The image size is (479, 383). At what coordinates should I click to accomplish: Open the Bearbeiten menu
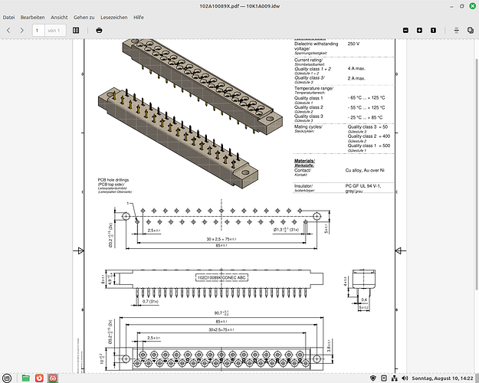click(x=32, y=18)
